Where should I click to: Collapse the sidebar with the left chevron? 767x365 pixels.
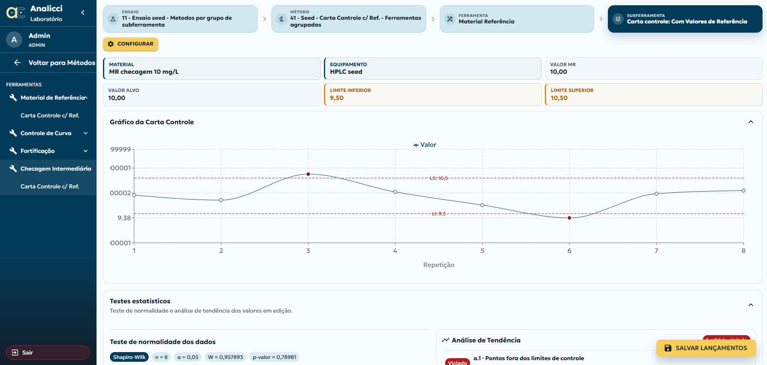coord(83,13)
